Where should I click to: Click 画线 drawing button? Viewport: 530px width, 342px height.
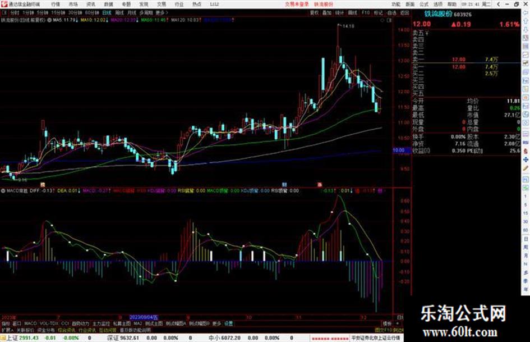click(352, 12)
